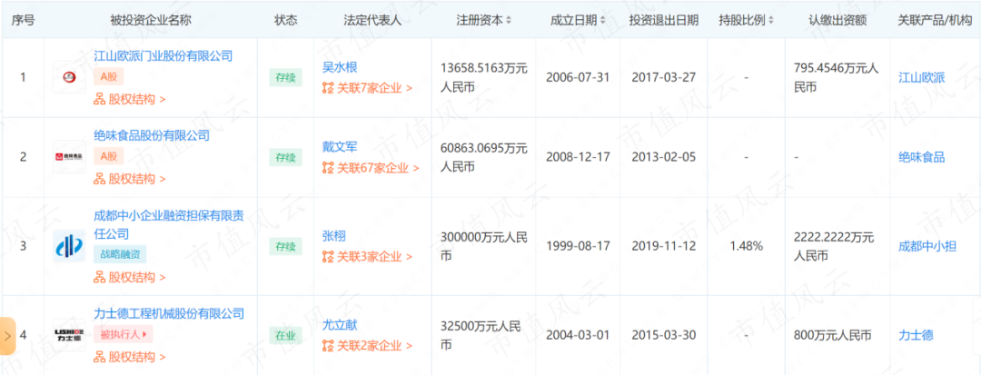Open 江山欧派 related product link
981x375 pixels.
pyautogui.click(x=922, y=77)
